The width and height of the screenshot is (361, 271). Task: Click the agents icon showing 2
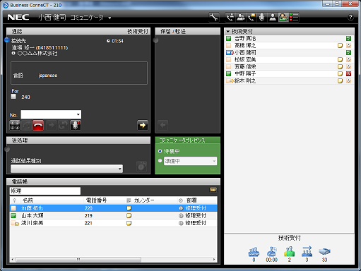[x=290, y=252]
